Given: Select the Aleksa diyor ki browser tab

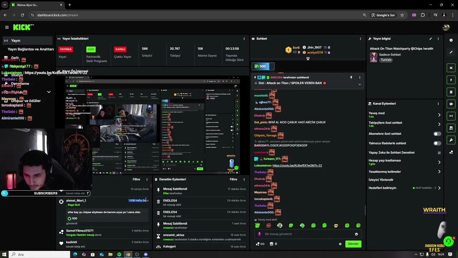Looking at the screenshot, I should 36,5.
